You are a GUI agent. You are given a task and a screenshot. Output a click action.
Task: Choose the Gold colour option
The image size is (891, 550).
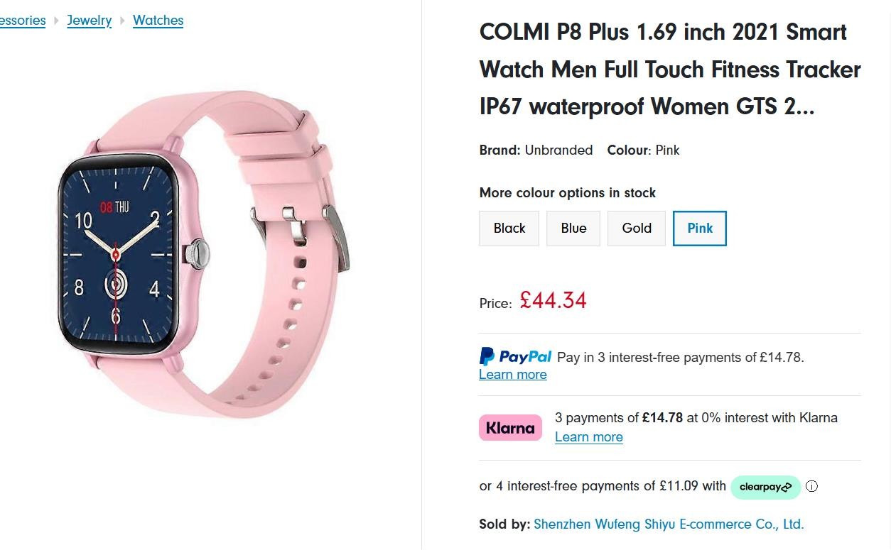[x=636, y=229]
